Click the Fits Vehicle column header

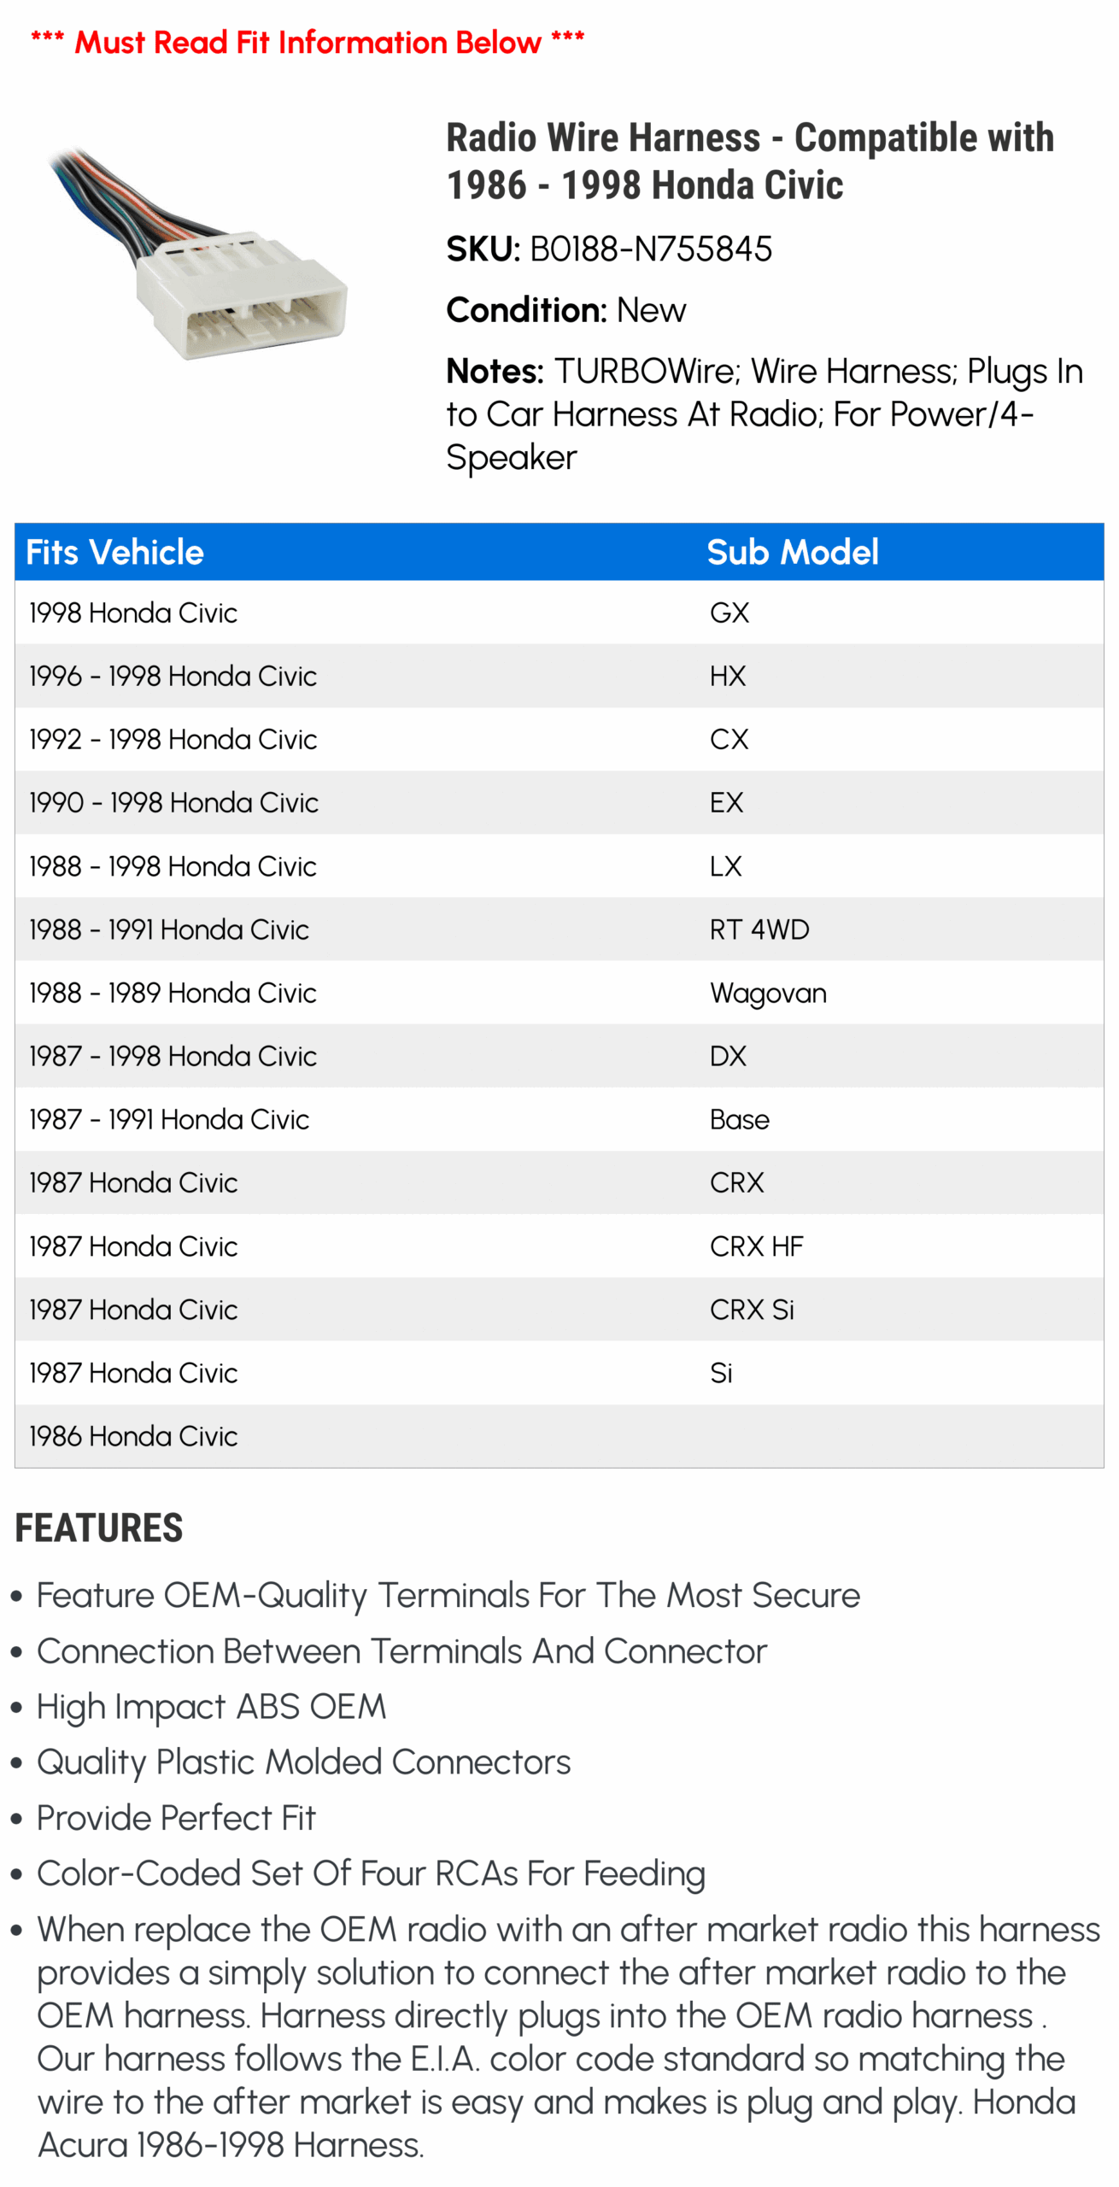click(115, 553)
